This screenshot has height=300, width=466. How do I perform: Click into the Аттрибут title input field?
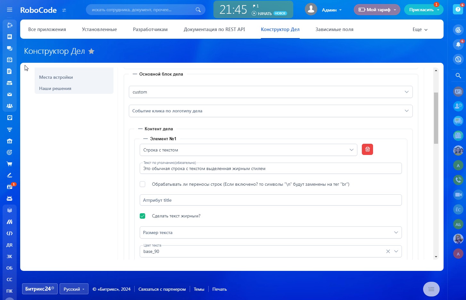point(270,200)
